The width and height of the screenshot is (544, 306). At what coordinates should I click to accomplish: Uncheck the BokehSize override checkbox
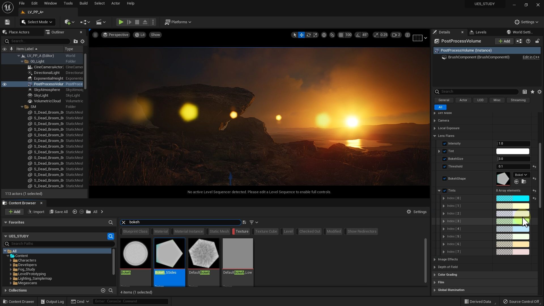[445, 159]
